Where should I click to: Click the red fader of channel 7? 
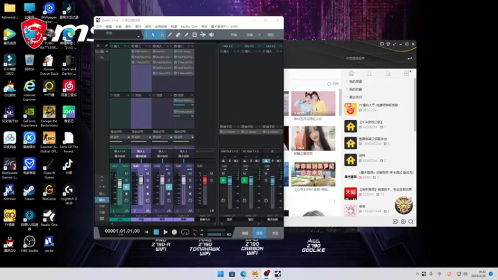pos(205,180)
